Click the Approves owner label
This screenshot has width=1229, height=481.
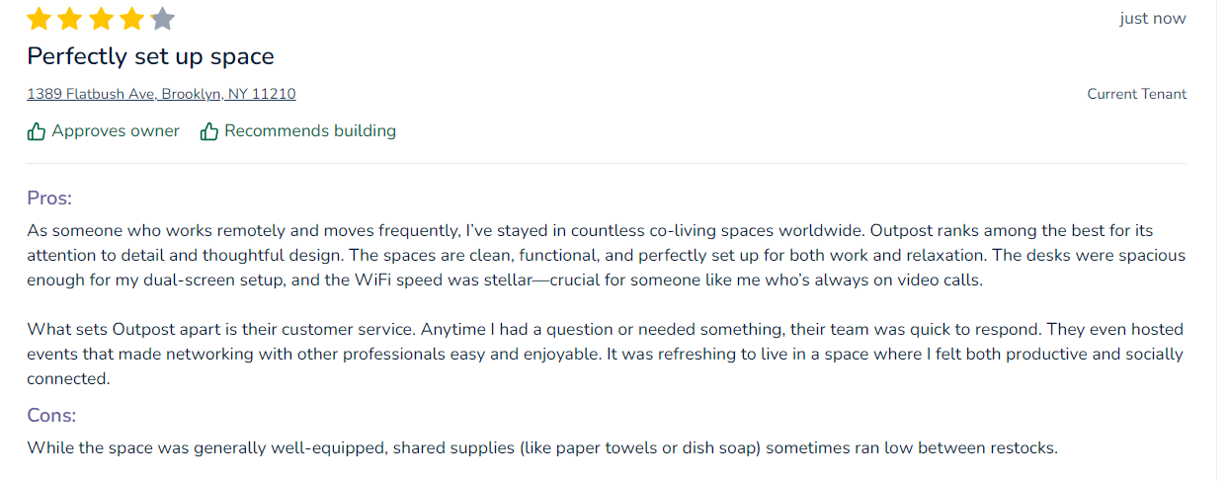point(116,130)
